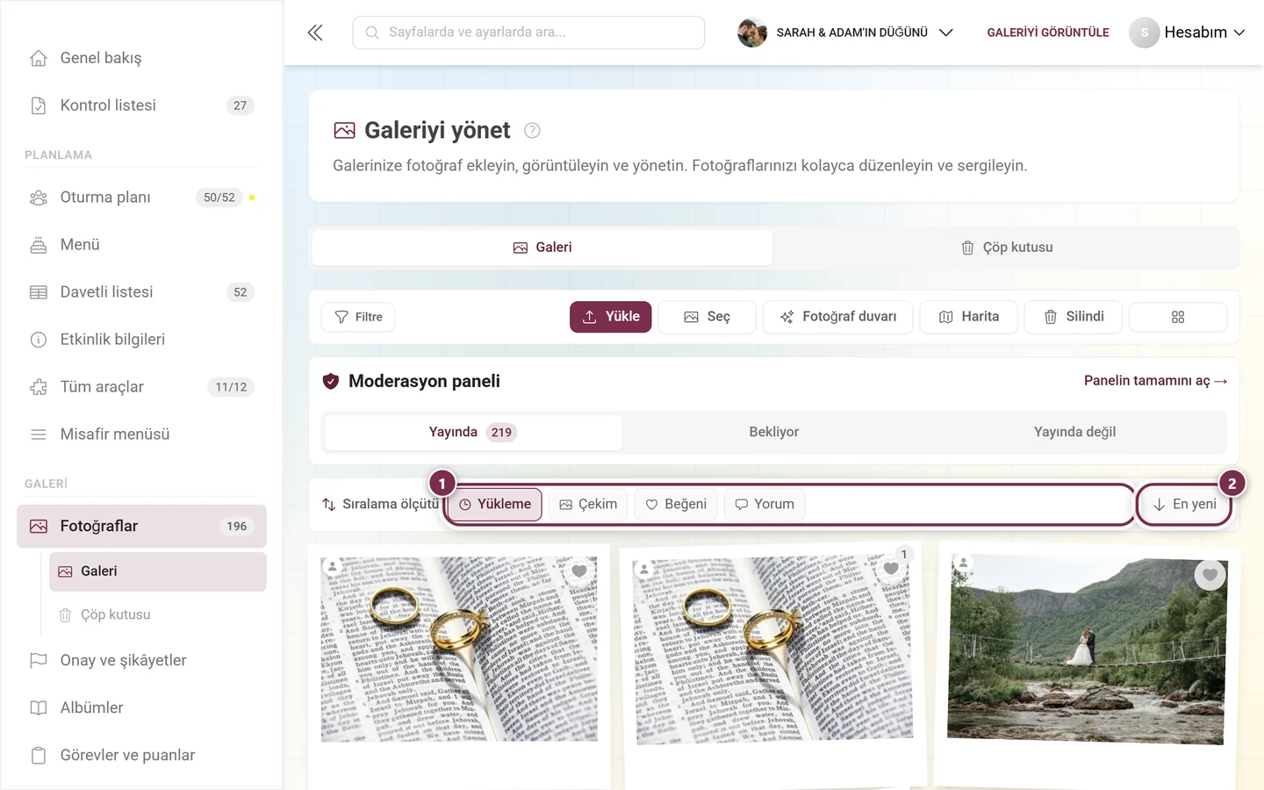Click the Yükle upload button
Screen dimensions: 1264x790
[611, 317]
